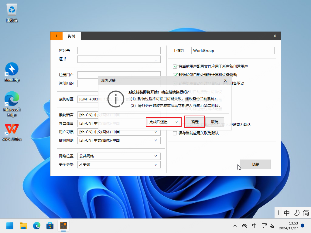Expand the 键盘规则 dropdown
Screen dimensions: 311x233
(x=119, y=140)
